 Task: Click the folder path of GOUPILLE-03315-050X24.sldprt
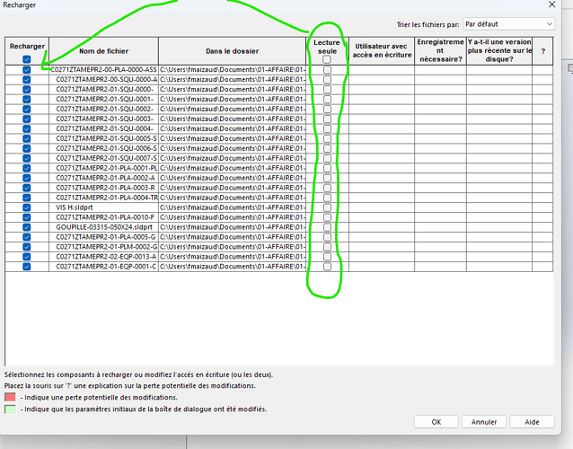click(233, 227)
